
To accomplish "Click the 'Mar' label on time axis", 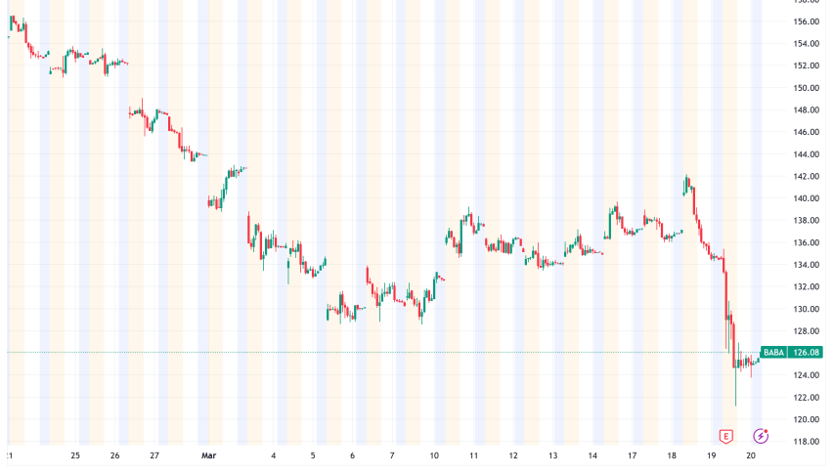I will (206, 455).
